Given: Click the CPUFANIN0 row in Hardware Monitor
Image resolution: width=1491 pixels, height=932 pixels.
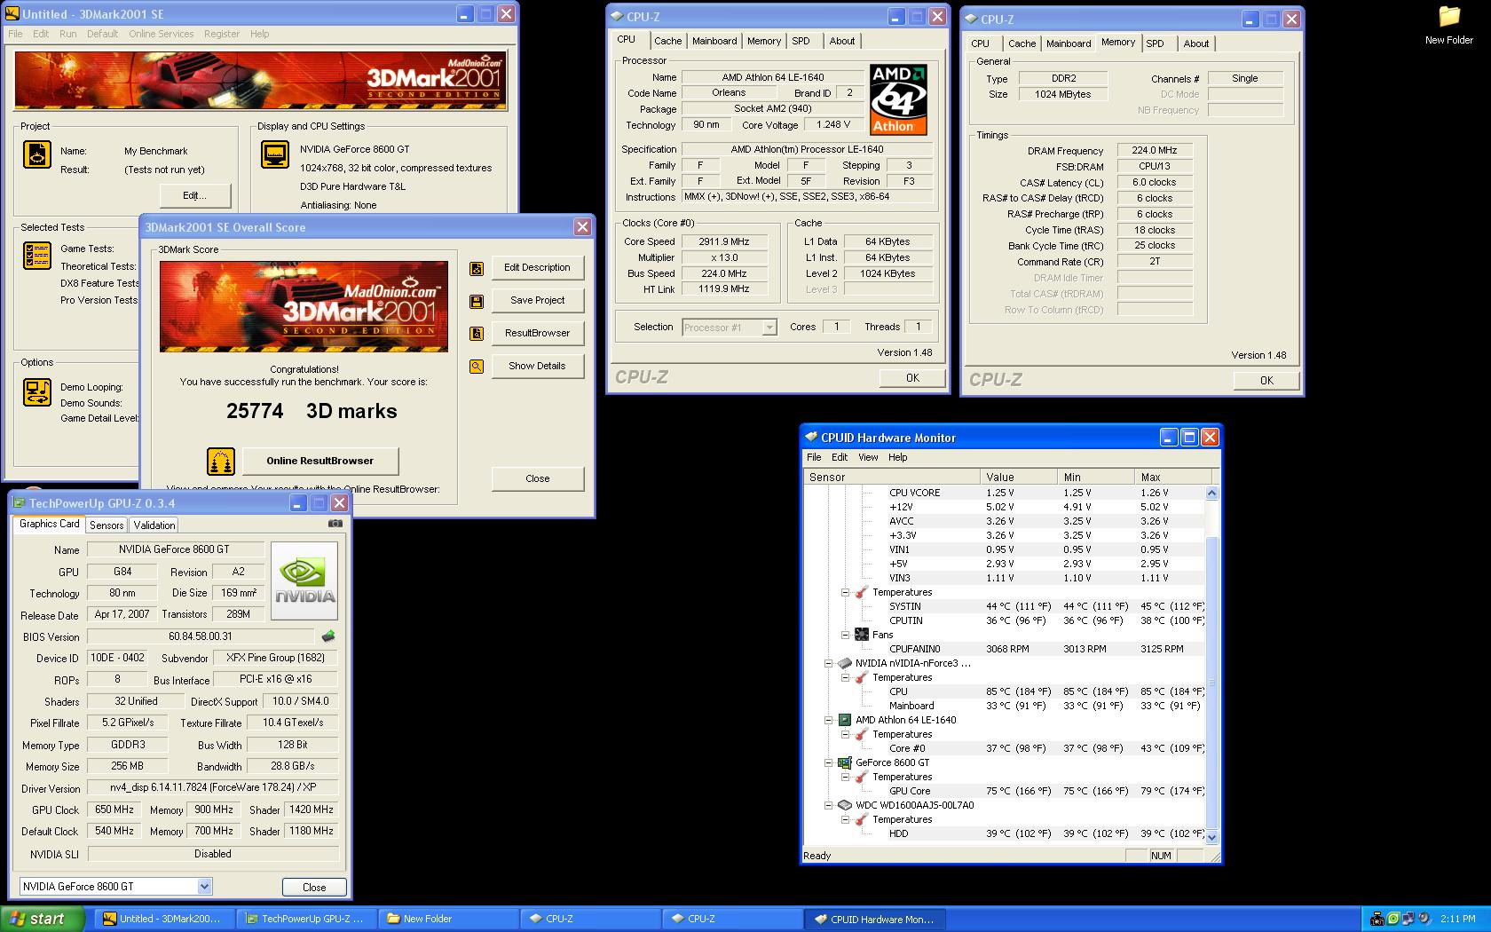Looking at the screenshot, I should 1004,649.
